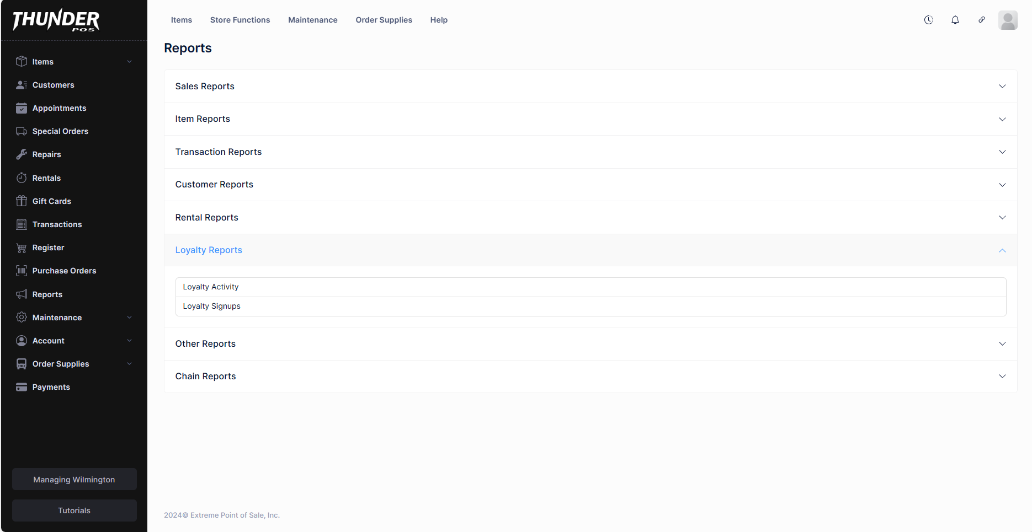This screenshot has width=1032, height=532.
Task: Click the Gift Cards icon in sidebar
Action: [22, 201]
